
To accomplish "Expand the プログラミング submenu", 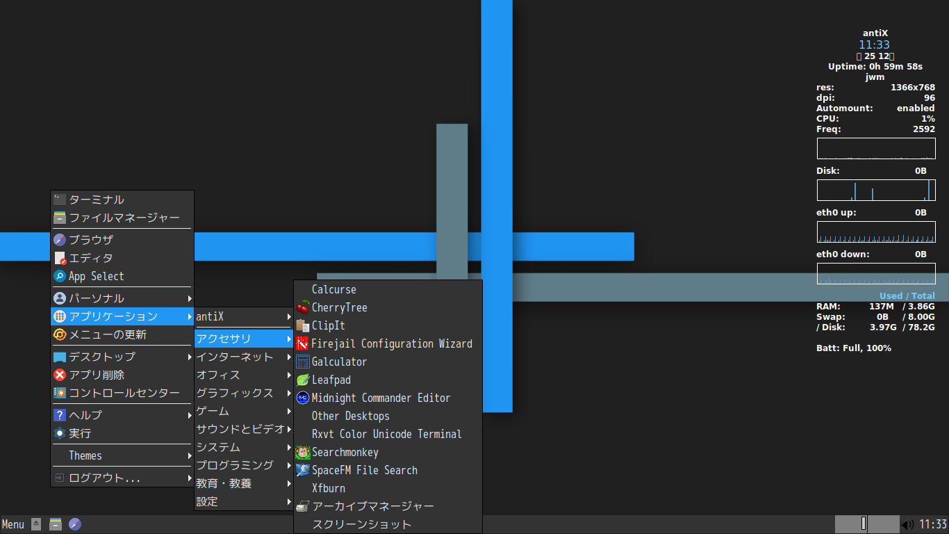I will 243,465.
